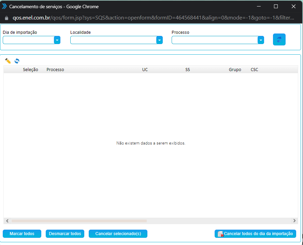The height and width of the screenshot is (245, 303).
Task: Click the horizontal scrollbar right arrow
Action: 294,221
